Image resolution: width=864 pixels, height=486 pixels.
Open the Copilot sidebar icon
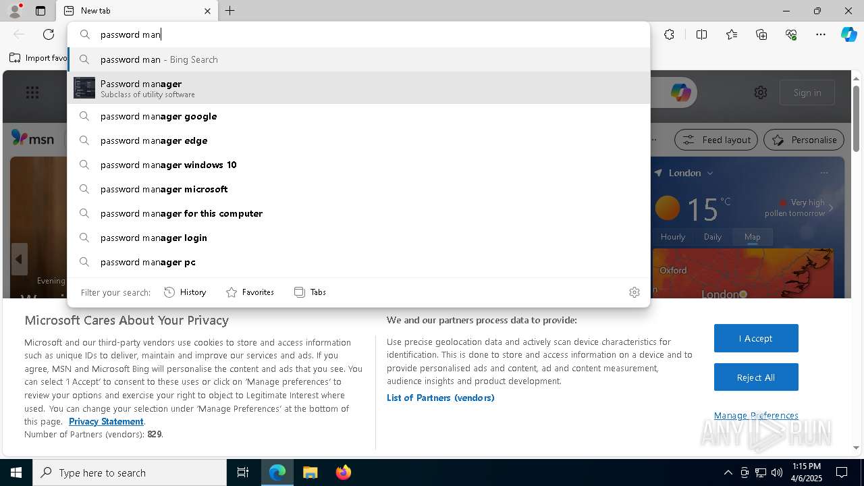point(848,34)
